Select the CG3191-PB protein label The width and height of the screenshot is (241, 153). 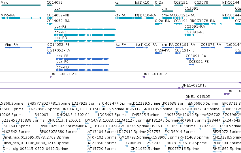click(185, 50)
